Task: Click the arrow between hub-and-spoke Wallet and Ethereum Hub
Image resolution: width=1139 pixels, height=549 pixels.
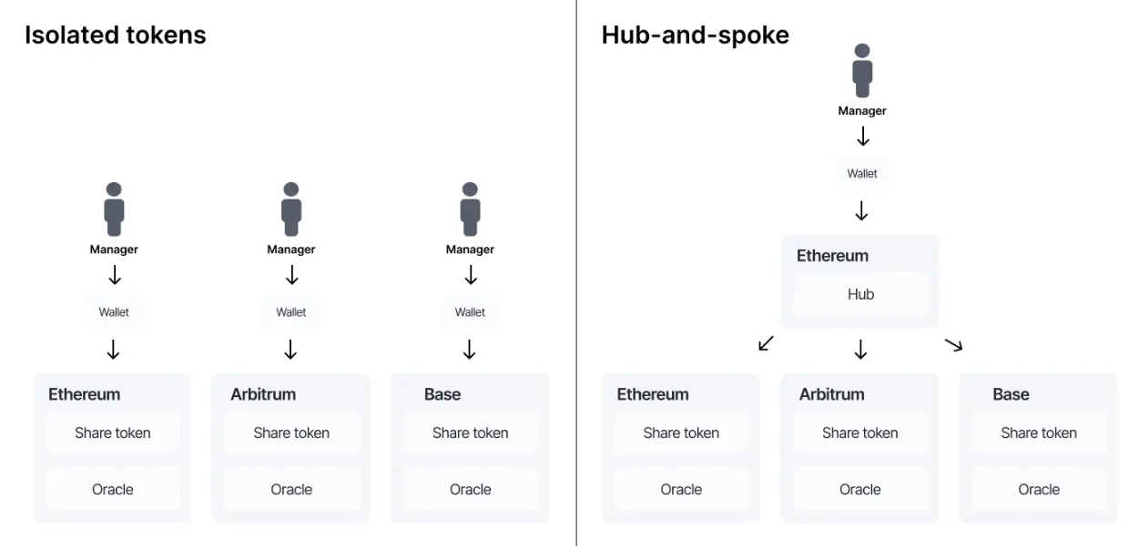Action: pos(861,211)
